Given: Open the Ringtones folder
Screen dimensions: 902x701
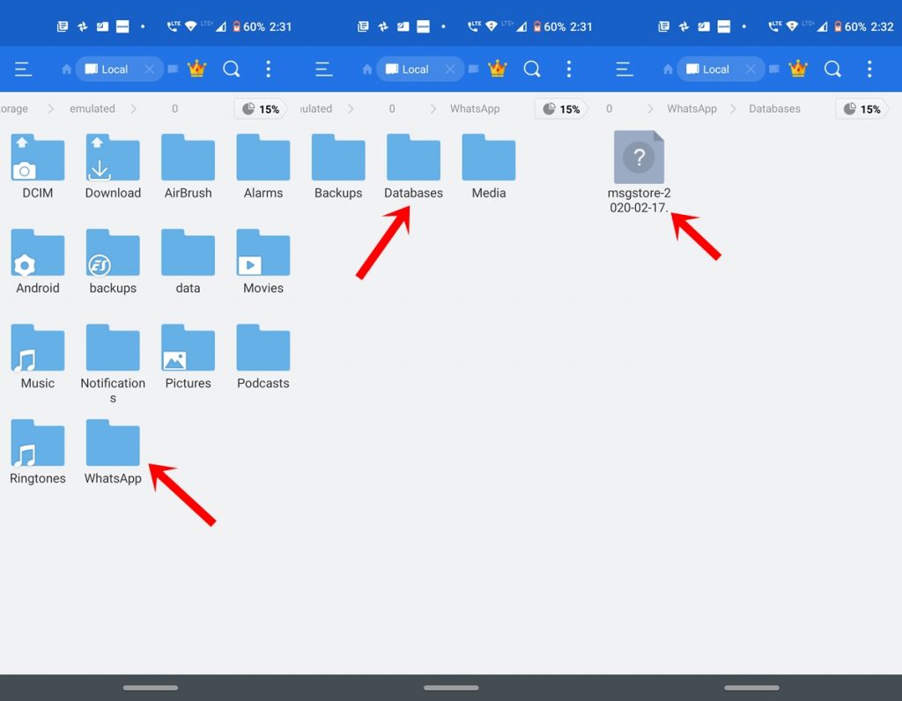Looking at the screenshot, I should point(37,445).
